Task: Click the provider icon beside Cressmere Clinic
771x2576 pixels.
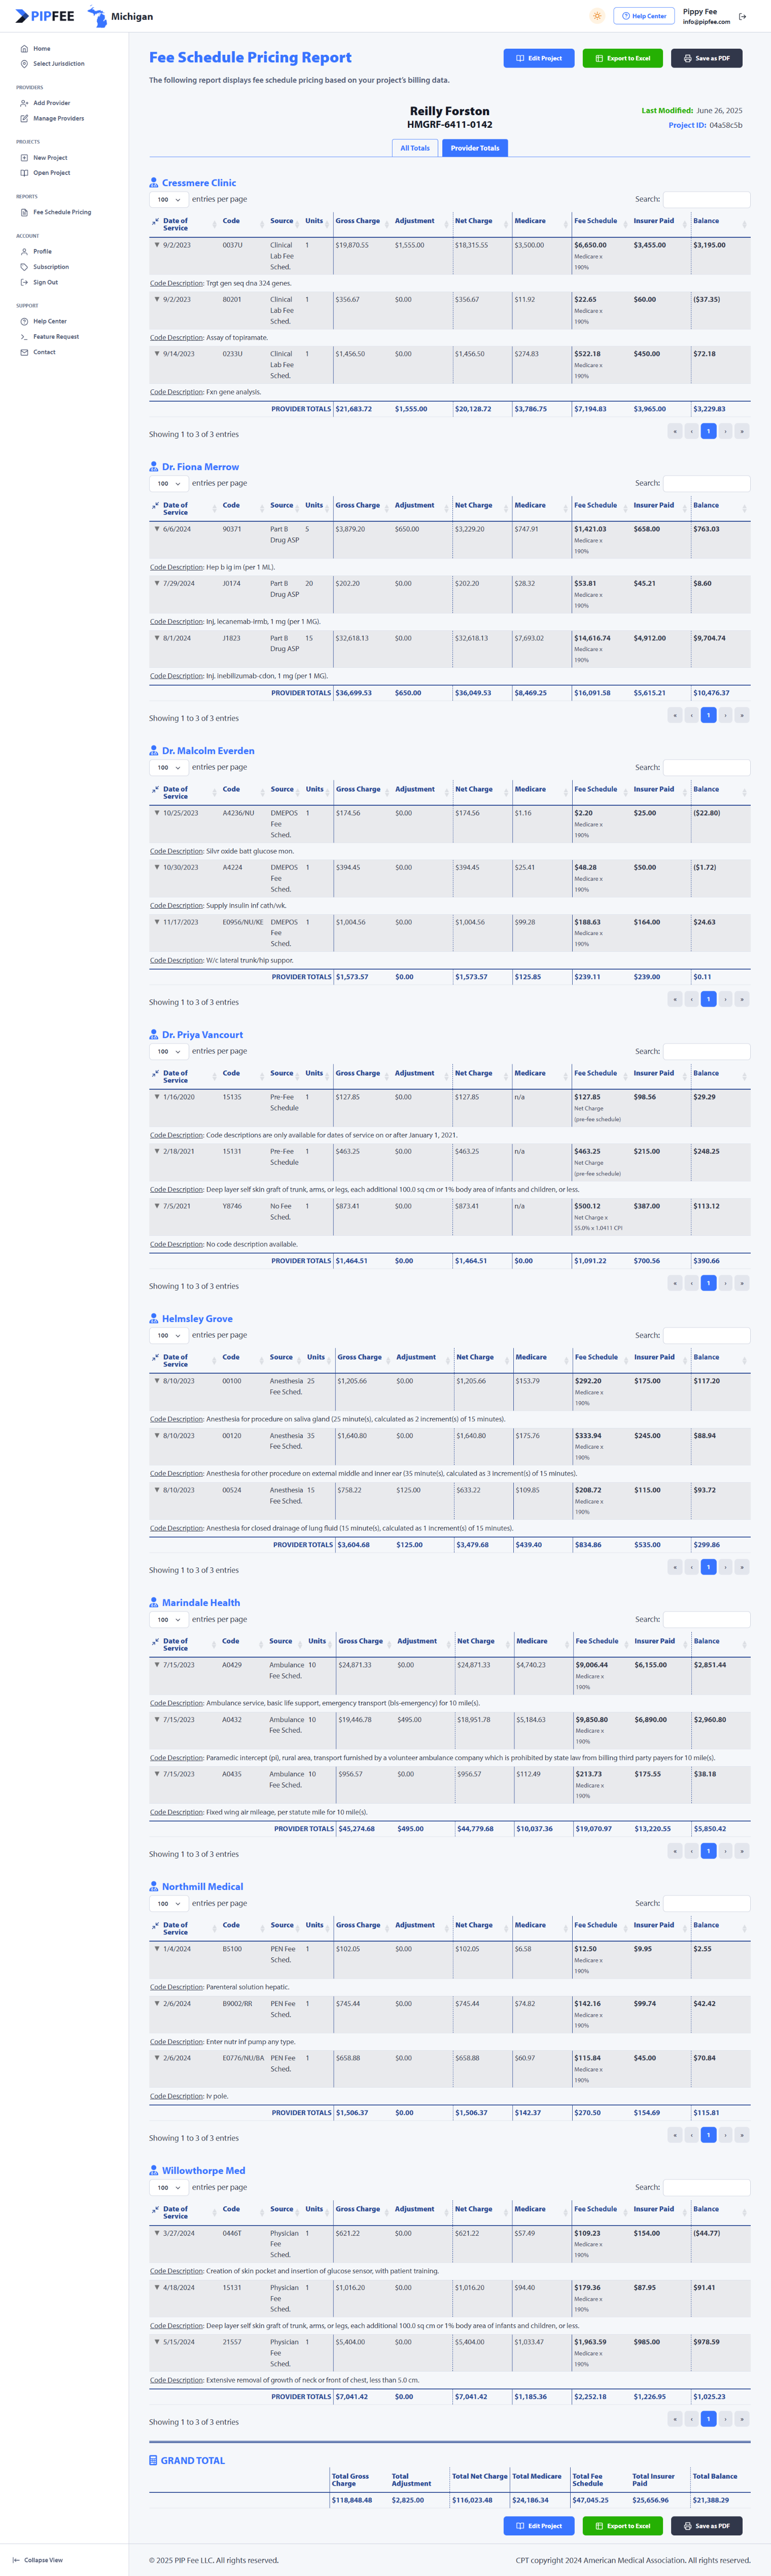Action: 154,183
